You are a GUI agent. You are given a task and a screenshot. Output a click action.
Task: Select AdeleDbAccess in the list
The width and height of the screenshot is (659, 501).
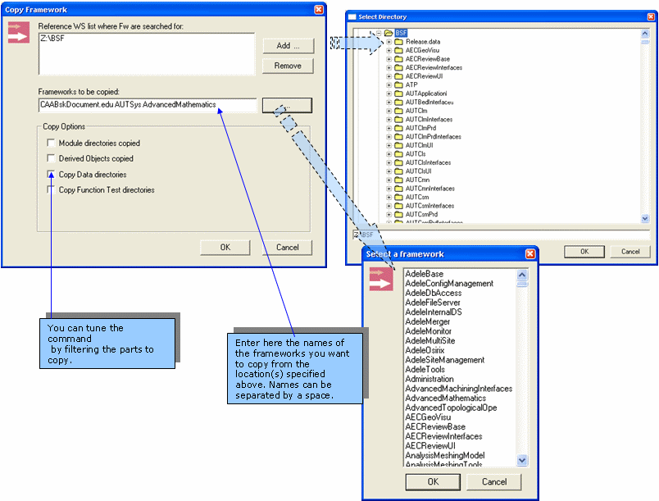[x=434, y=293]
